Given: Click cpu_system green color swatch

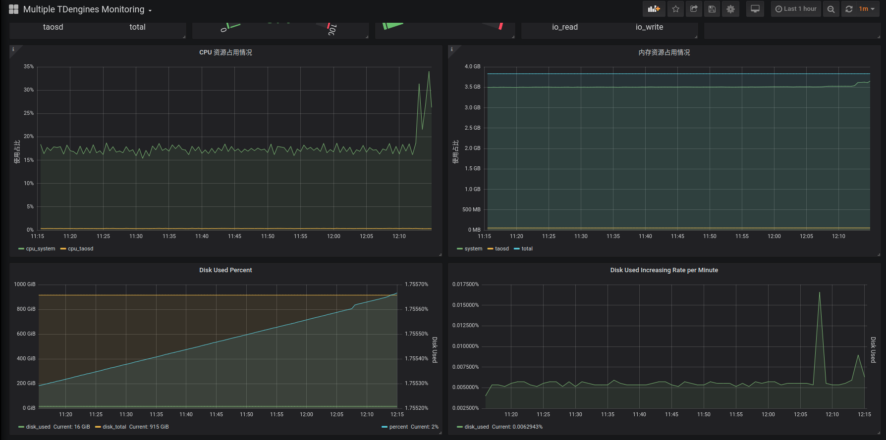Looking at the screenshot, I should [21, 249].
